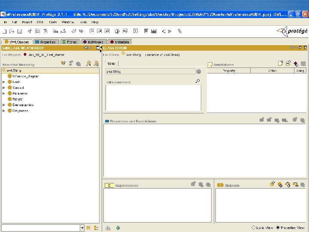Click the forward arrow toolbar icon
Viewport: 309px width, 232px height.
point(170,31)
